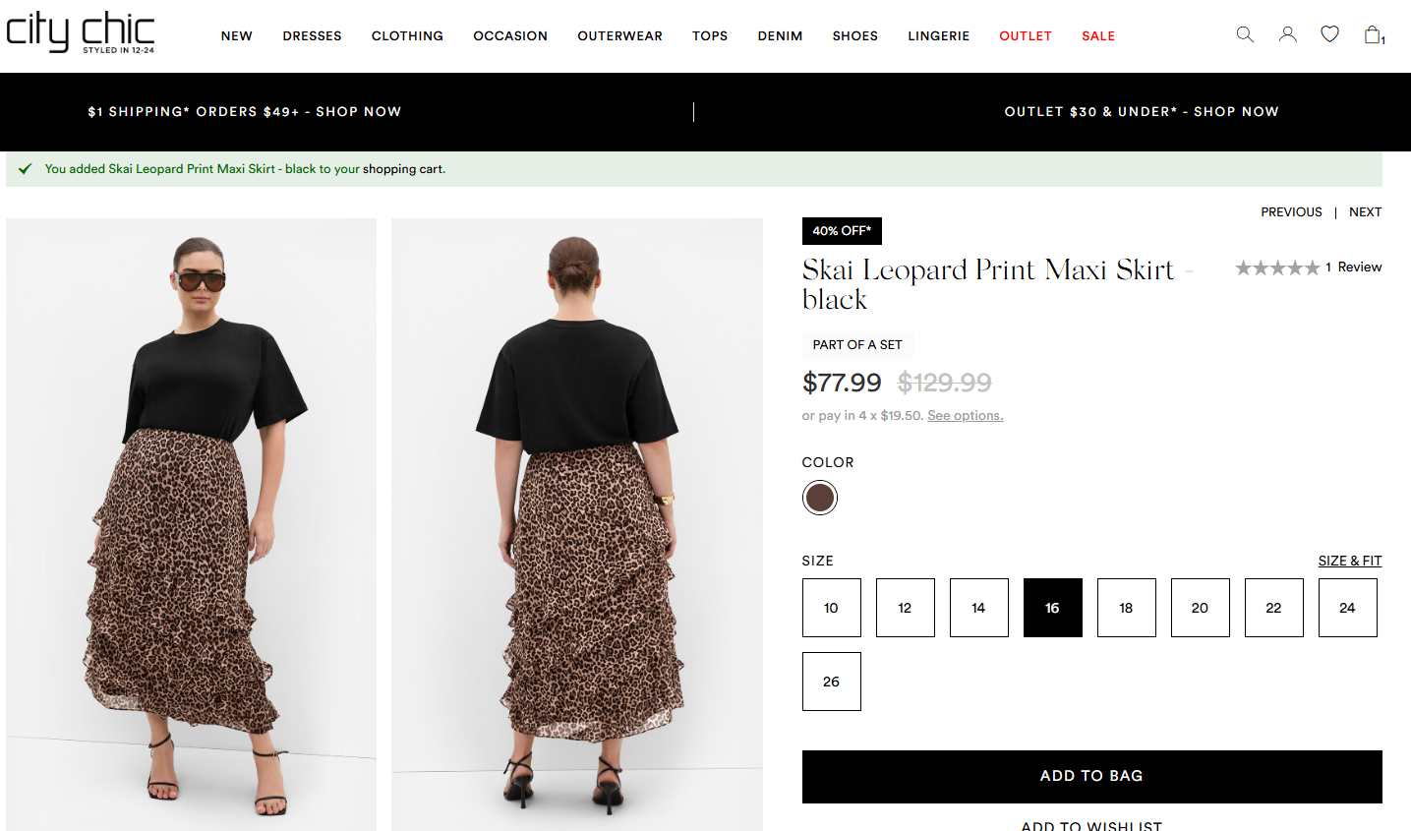Choose size 18 option
Image resolution: width=1411 pixels, height=831 pixels.
(x=1126, y=608)
